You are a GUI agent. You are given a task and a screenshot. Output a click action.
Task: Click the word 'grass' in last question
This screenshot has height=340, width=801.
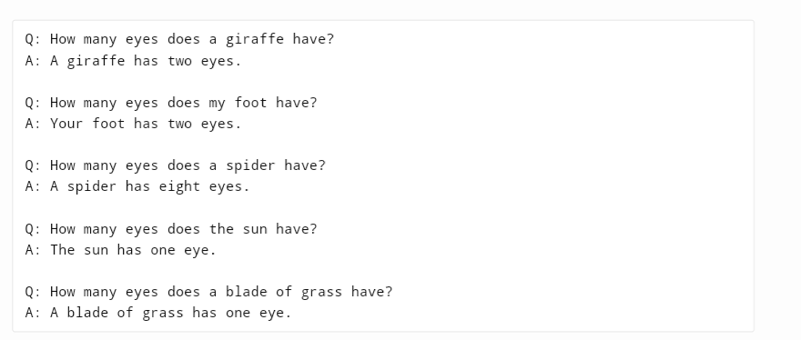321,293
